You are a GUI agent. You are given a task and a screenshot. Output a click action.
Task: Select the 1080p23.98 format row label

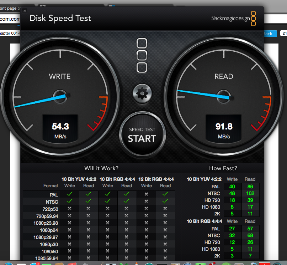pyautogui.click(x=46, y=223)
